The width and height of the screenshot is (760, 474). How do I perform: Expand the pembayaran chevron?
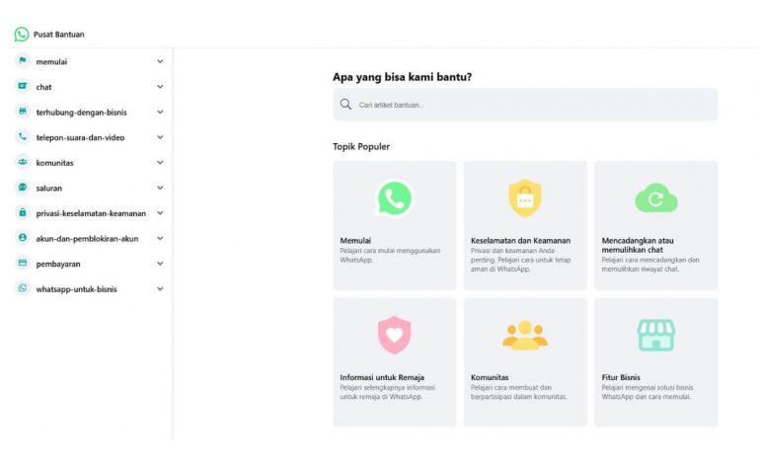160,264
